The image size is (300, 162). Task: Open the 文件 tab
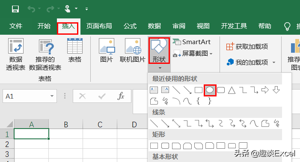click(x=16, y=26)
